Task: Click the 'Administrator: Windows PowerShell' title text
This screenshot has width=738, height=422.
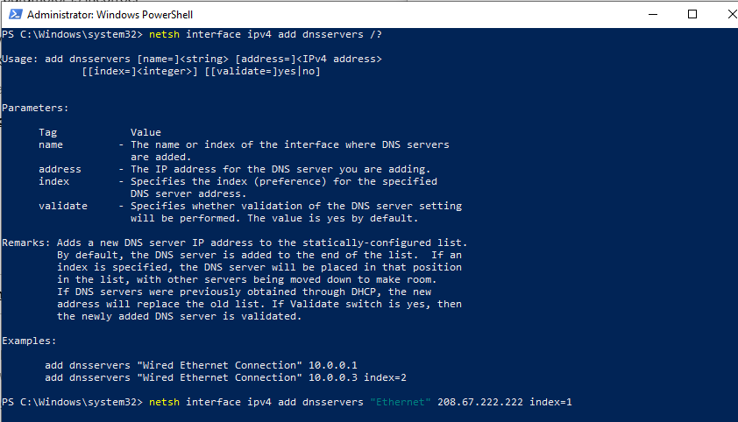Action: 110,15
